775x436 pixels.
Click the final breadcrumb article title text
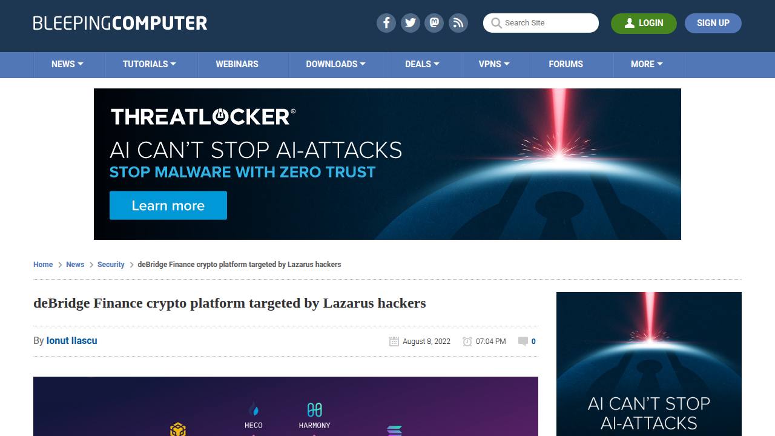[x=239, y=265]
